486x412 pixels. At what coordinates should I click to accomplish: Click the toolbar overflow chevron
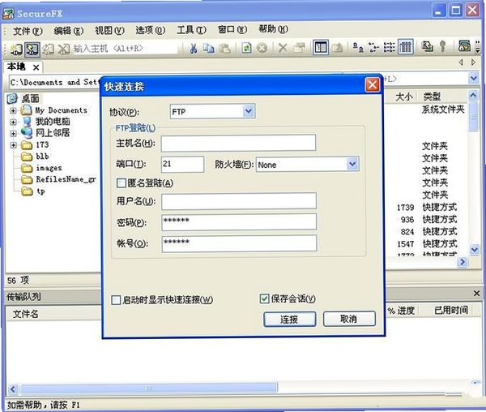(478, 46)
